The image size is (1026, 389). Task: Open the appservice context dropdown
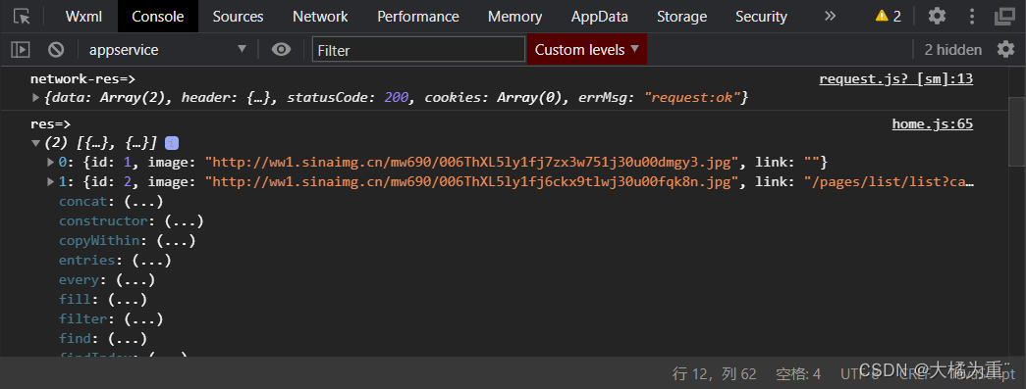[168, 50]
